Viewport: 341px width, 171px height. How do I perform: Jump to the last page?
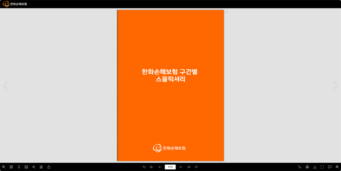point(188,167)
